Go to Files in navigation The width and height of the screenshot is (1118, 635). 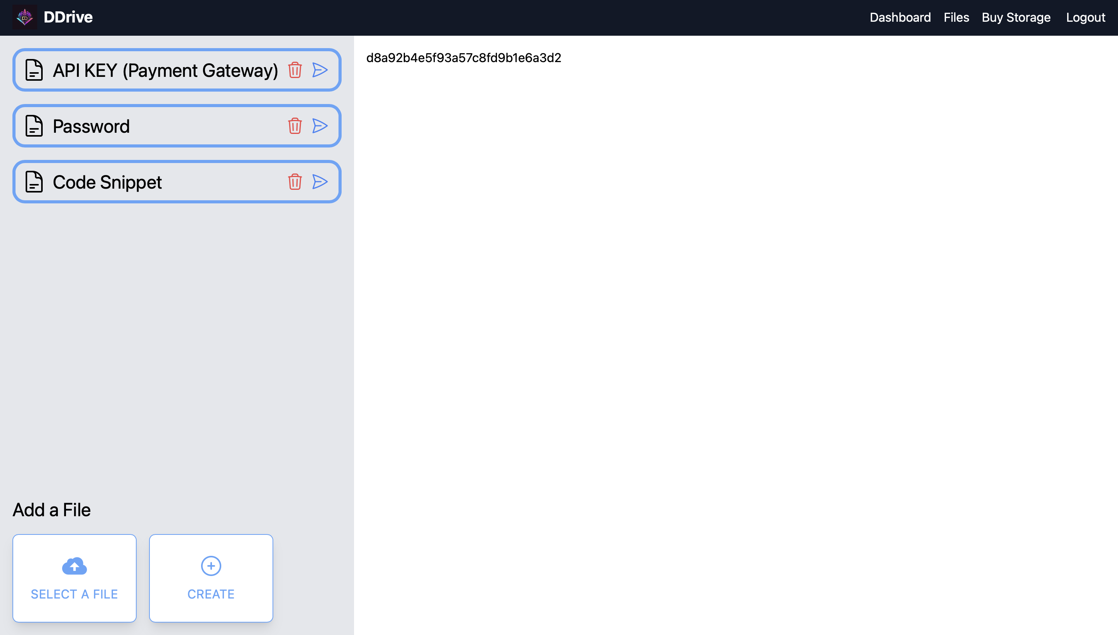[956, 17]
